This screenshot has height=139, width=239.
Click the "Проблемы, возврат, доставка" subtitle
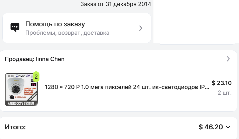pos(67,33)
